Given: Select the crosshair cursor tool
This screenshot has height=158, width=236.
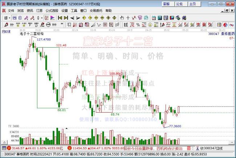Looking at the screenshot, I should pos(128,18).
